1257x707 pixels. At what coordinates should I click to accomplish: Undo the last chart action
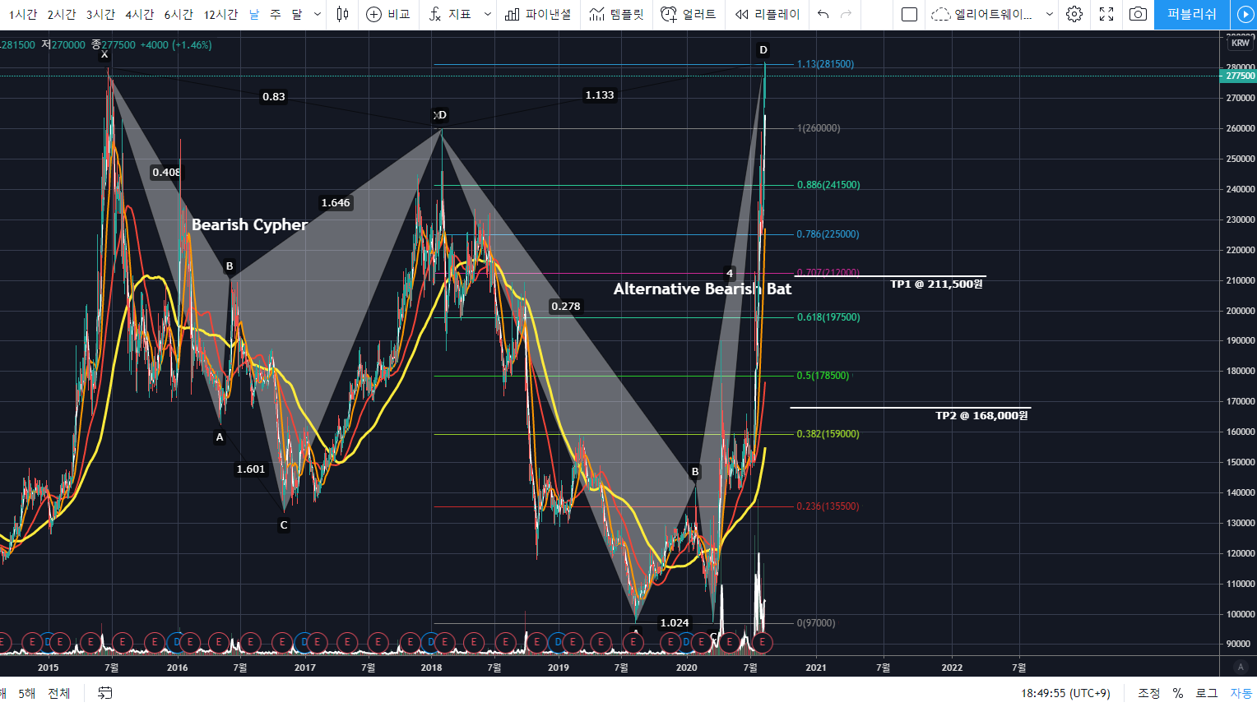pos(823,14)
